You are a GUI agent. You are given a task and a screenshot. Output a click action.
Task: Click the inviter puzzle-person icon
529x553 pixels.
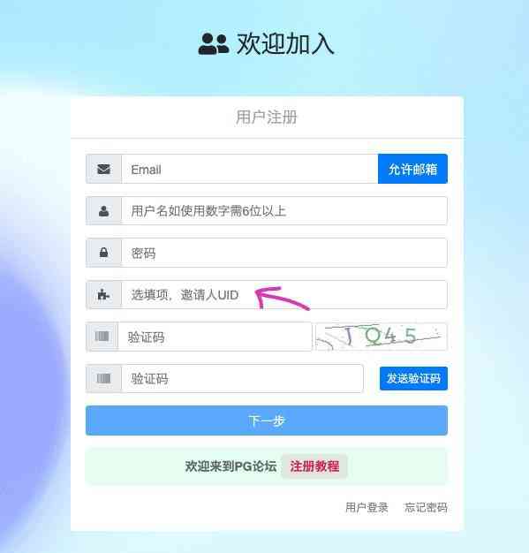coord(103,294)
